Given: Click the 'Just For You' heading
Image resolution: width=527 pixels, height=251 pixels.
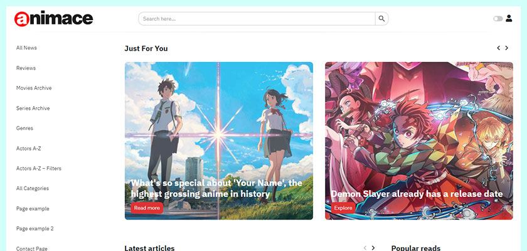Looking at the screenshot, I should tap(146, 48).
